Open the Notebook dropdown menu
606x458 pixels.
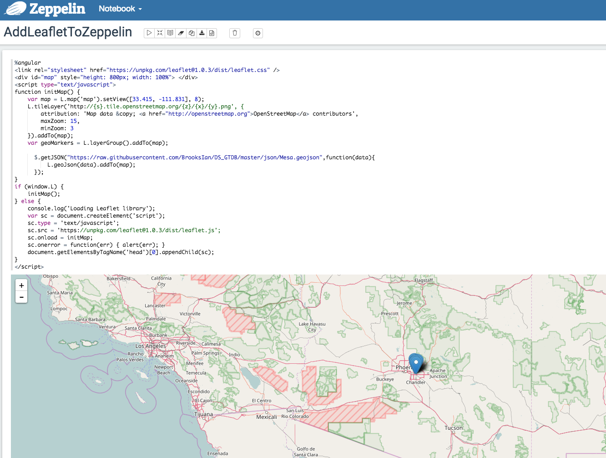tap(120, 9)
